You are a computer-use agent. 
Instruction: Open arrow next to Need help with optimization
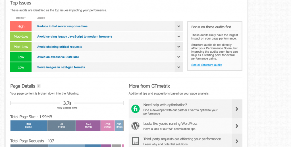click(237, 109)
